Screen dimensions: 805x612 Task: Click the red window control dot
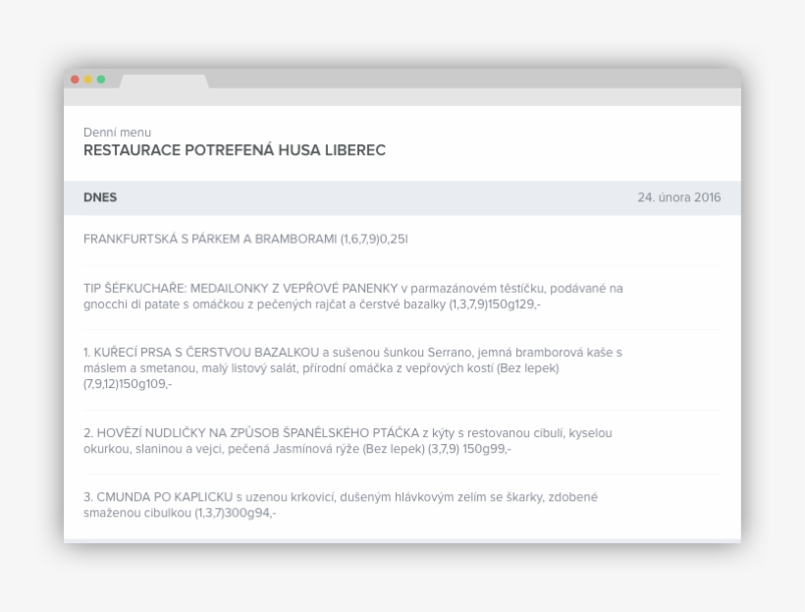[76, 79]
